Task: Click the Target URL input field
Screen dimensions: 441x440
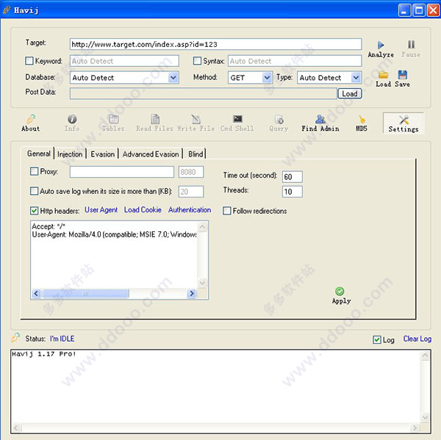Action: point(215,44)
